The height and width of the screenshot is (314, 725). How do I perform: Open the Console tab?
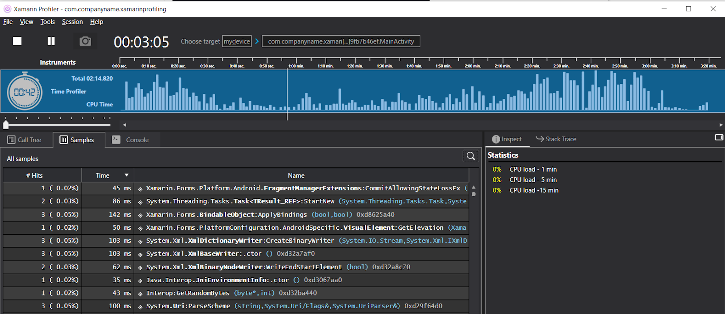click(131, 140)
